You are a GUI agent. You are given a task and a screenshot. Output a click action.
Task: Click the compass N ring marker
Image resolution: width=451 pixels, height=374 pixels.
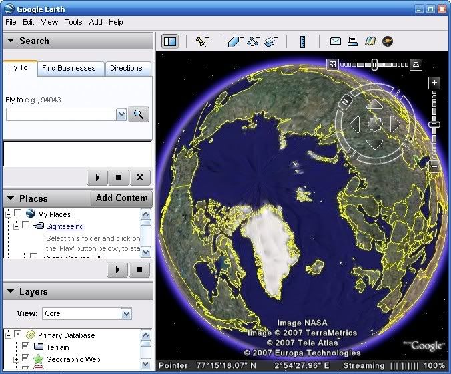(x=345, y=102)
